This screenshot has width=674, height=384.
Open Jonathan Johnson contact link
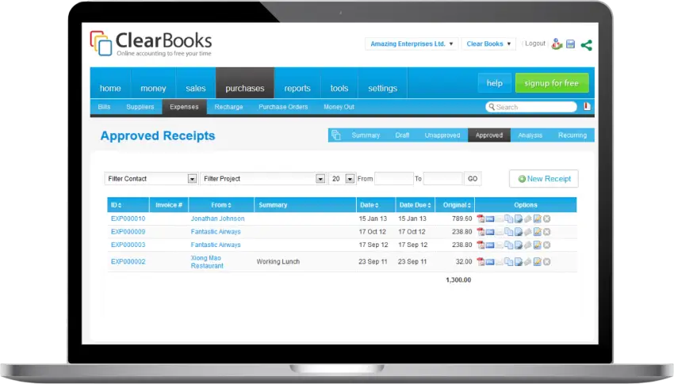click(x=217, y=219)
